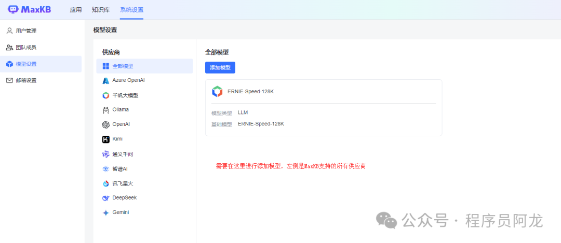The image size is (561, 243).
Task: Click the 模型类型 label
Action: (x=222, y=113)
